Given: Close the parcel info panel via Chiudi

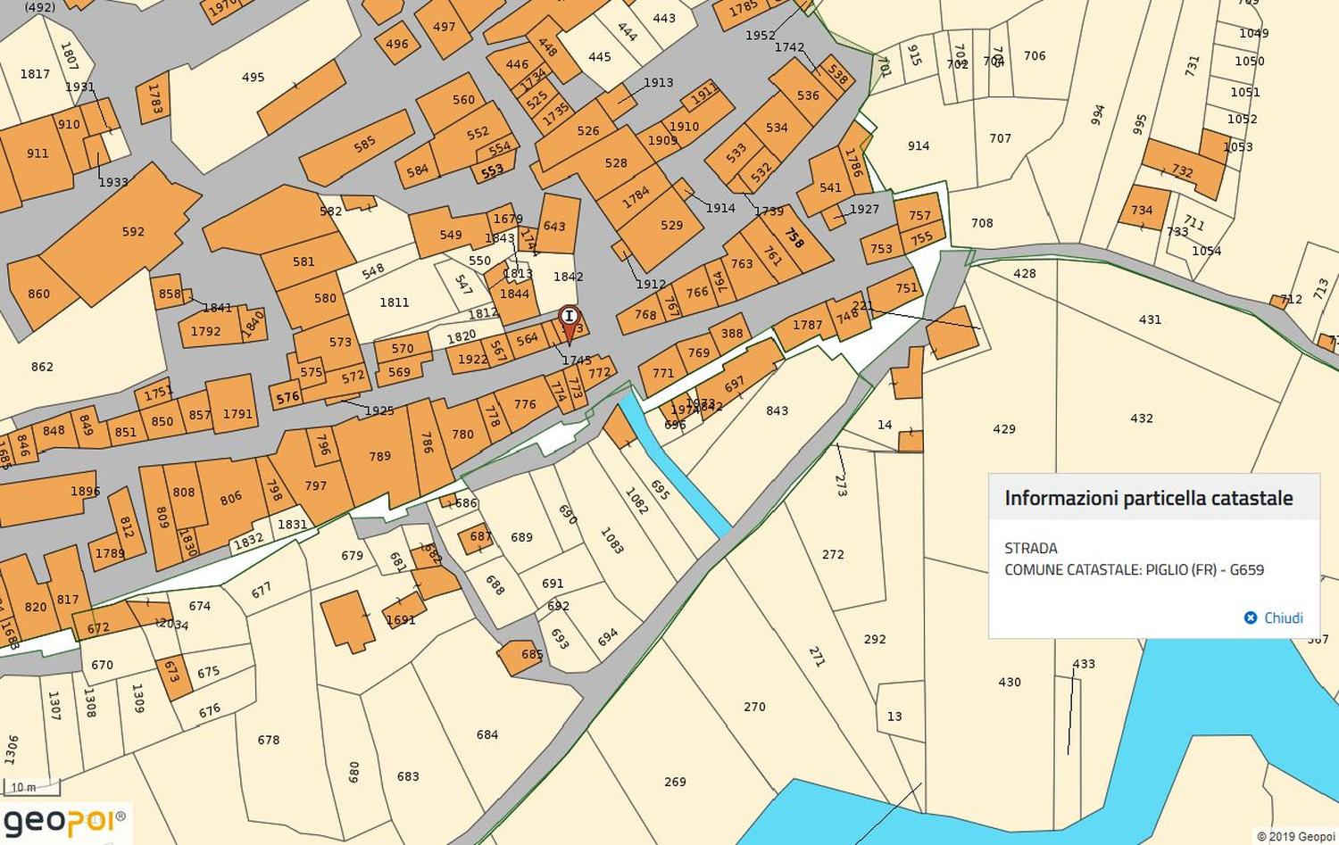Looking at the screenshot, I should point(1274,617).
